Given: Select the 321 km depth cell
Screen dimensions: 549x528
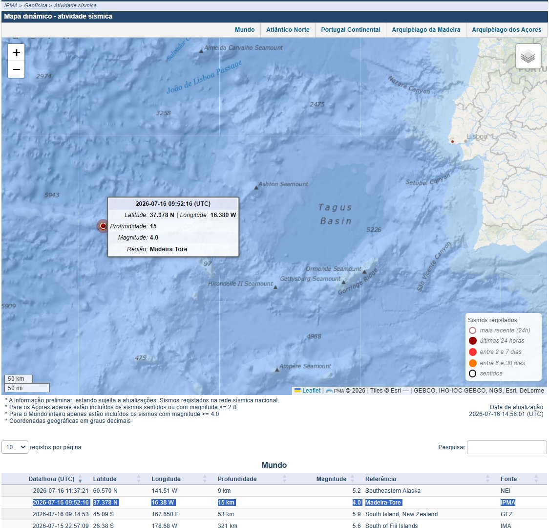Looking at the screenshot, I should [228, 526].
